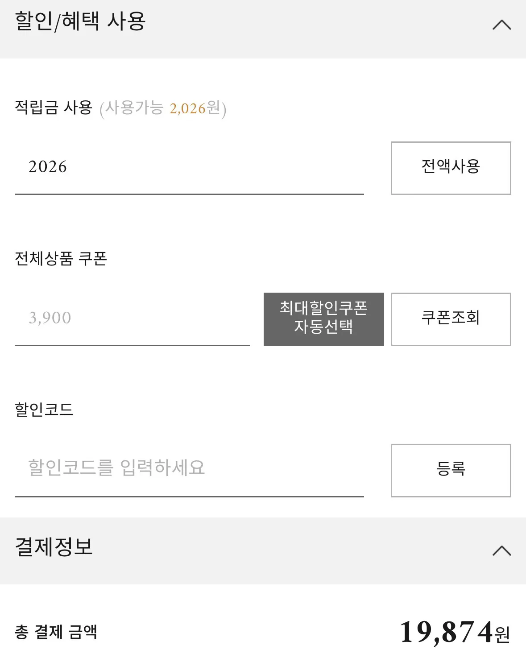Click the points amount field showing 2026

coord(178,168)
